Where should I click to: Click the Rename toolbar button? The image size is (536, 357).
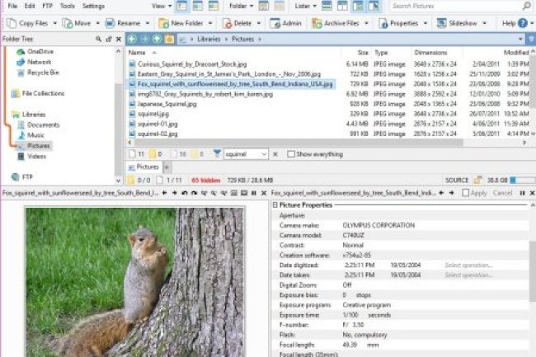tap(123, 23)
